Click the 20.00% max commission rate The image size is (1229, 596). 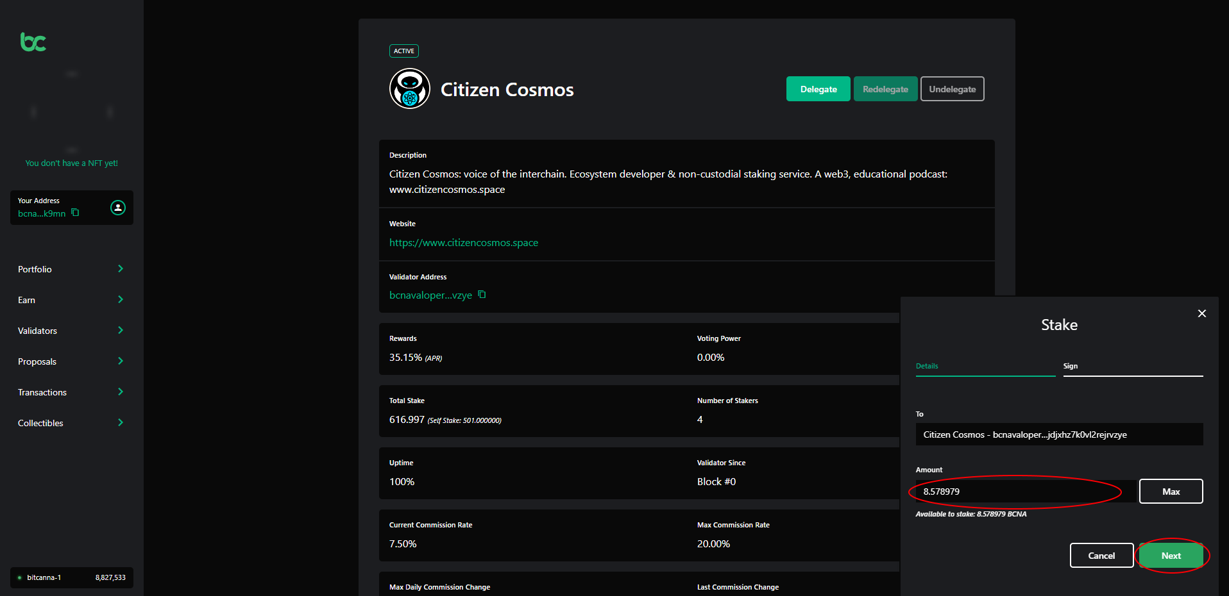tap(713, 543)
